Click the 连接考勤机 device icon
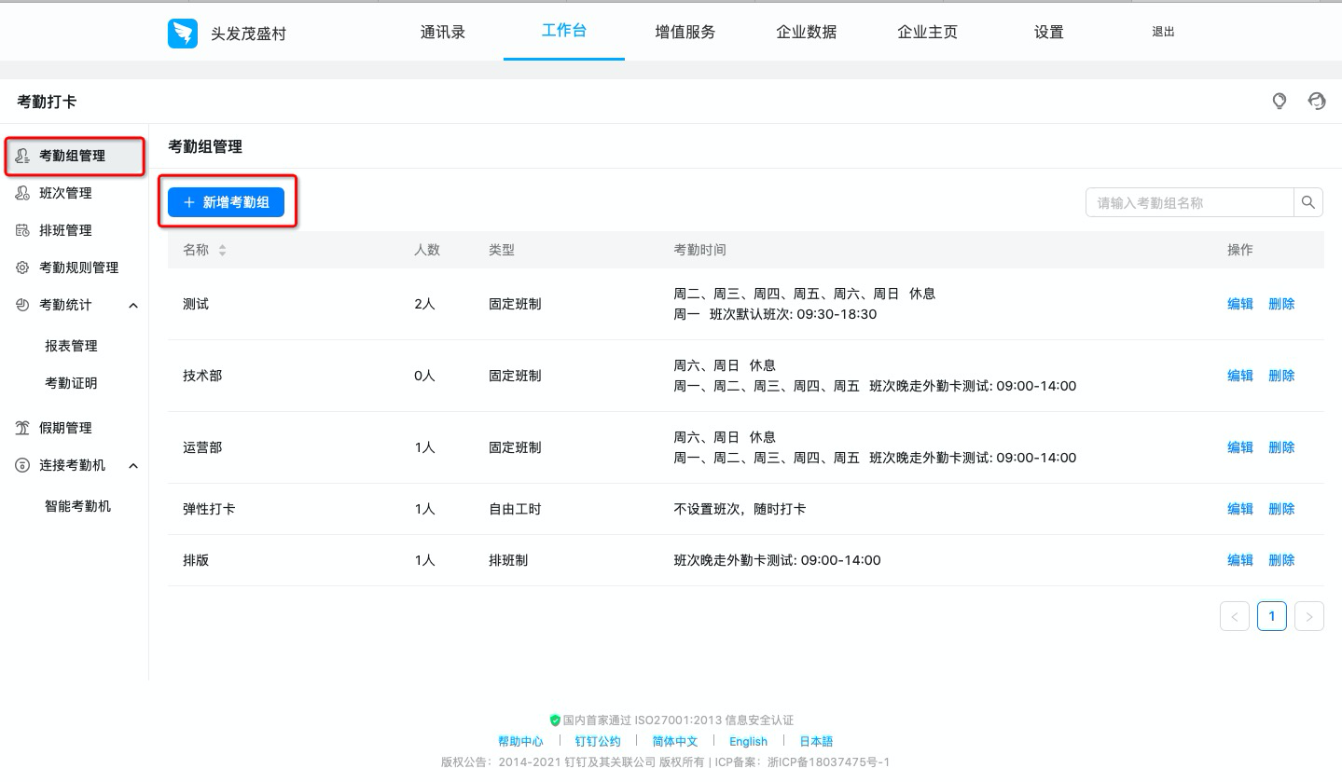 click(22, 465)
